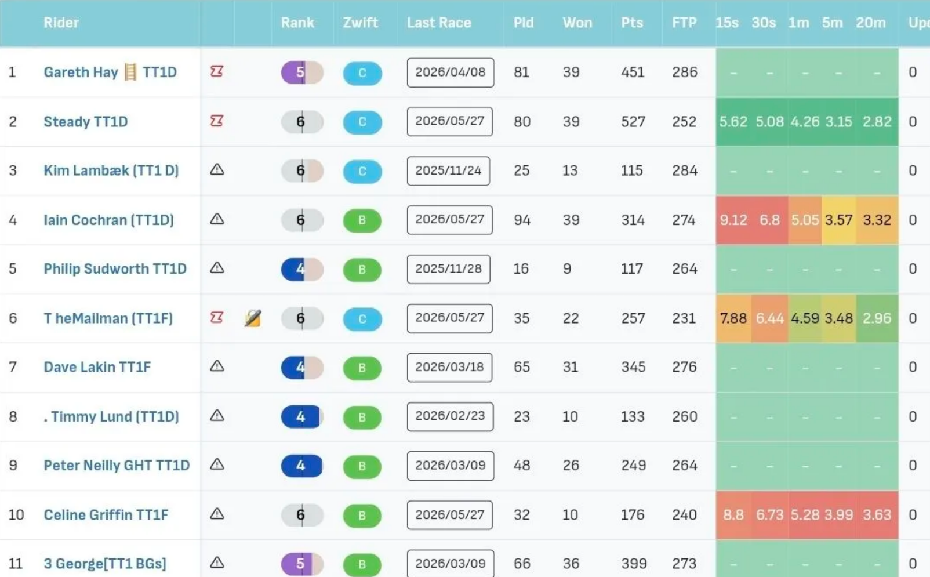Open rider profile link Philip Sudworth TT1D
Screen dimensions: 930x577
coord(115,269)
